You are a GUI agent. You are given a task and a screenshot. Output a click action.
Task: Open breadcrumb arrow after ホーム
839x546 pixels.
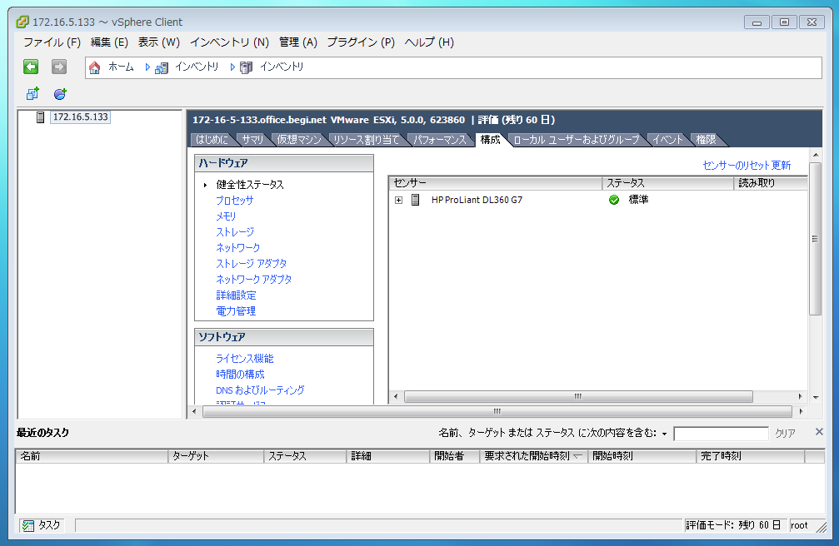[x=147, y=67]
